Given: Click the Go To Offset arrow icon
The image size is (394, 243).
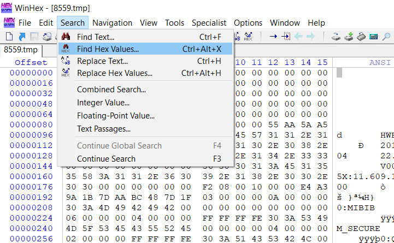Looking at the screenshot, I should click(x=273, y=37).
